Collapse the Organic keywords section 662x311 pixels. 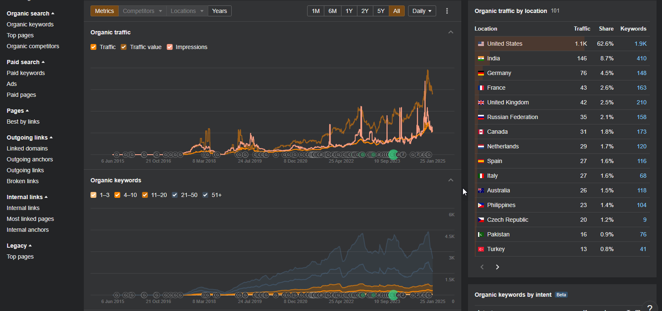point(451,180)
